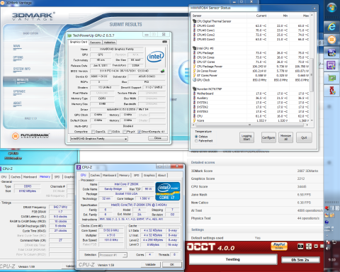Select the HWiNFO64 taskbar icon
This screenshot has height=272, width=340.
point(331,52)
